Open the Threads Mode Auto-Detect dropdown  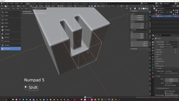pyautogui.click(x=171, y=71)
